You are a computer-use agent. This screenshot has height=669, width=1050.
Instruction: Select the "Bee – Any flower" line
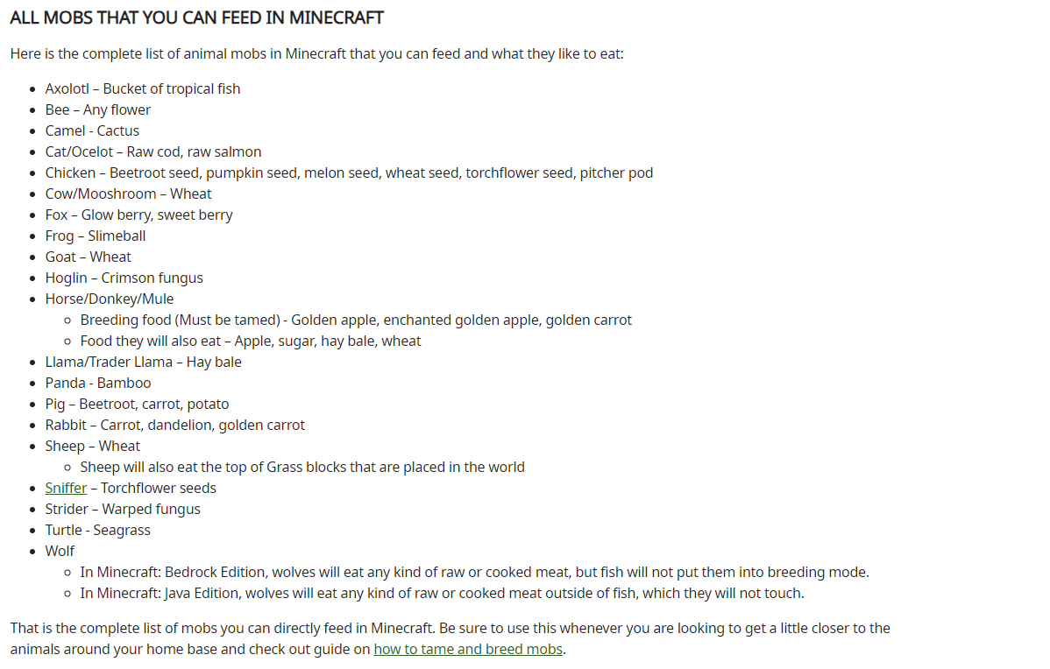tap(97, 110)
